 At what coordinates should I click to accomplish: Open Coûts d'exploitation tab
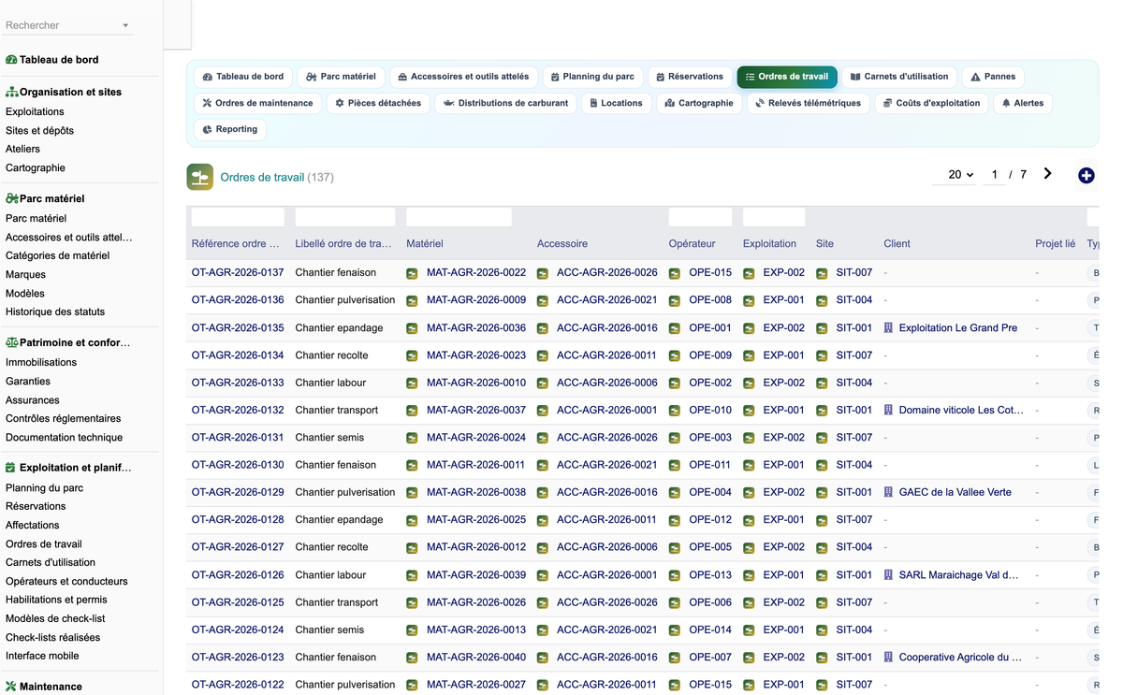[x=932, y=103]
